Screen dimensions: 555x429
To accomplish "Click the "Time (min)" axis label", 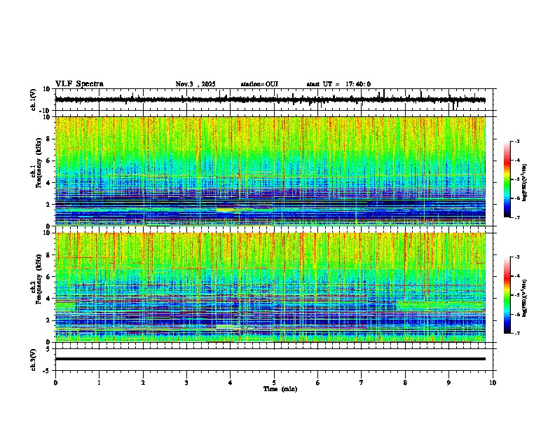I will pos(280,389).
